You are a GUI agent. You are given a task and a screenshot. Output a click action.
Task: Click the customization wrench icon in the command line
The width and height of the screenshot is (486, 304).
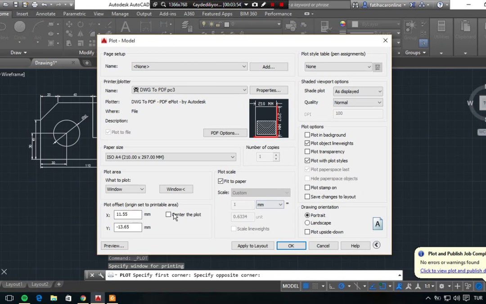101,275
